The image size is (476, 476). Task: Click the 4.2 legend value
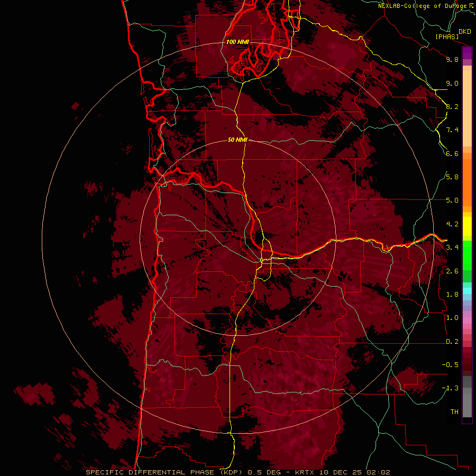pos(452,224)
